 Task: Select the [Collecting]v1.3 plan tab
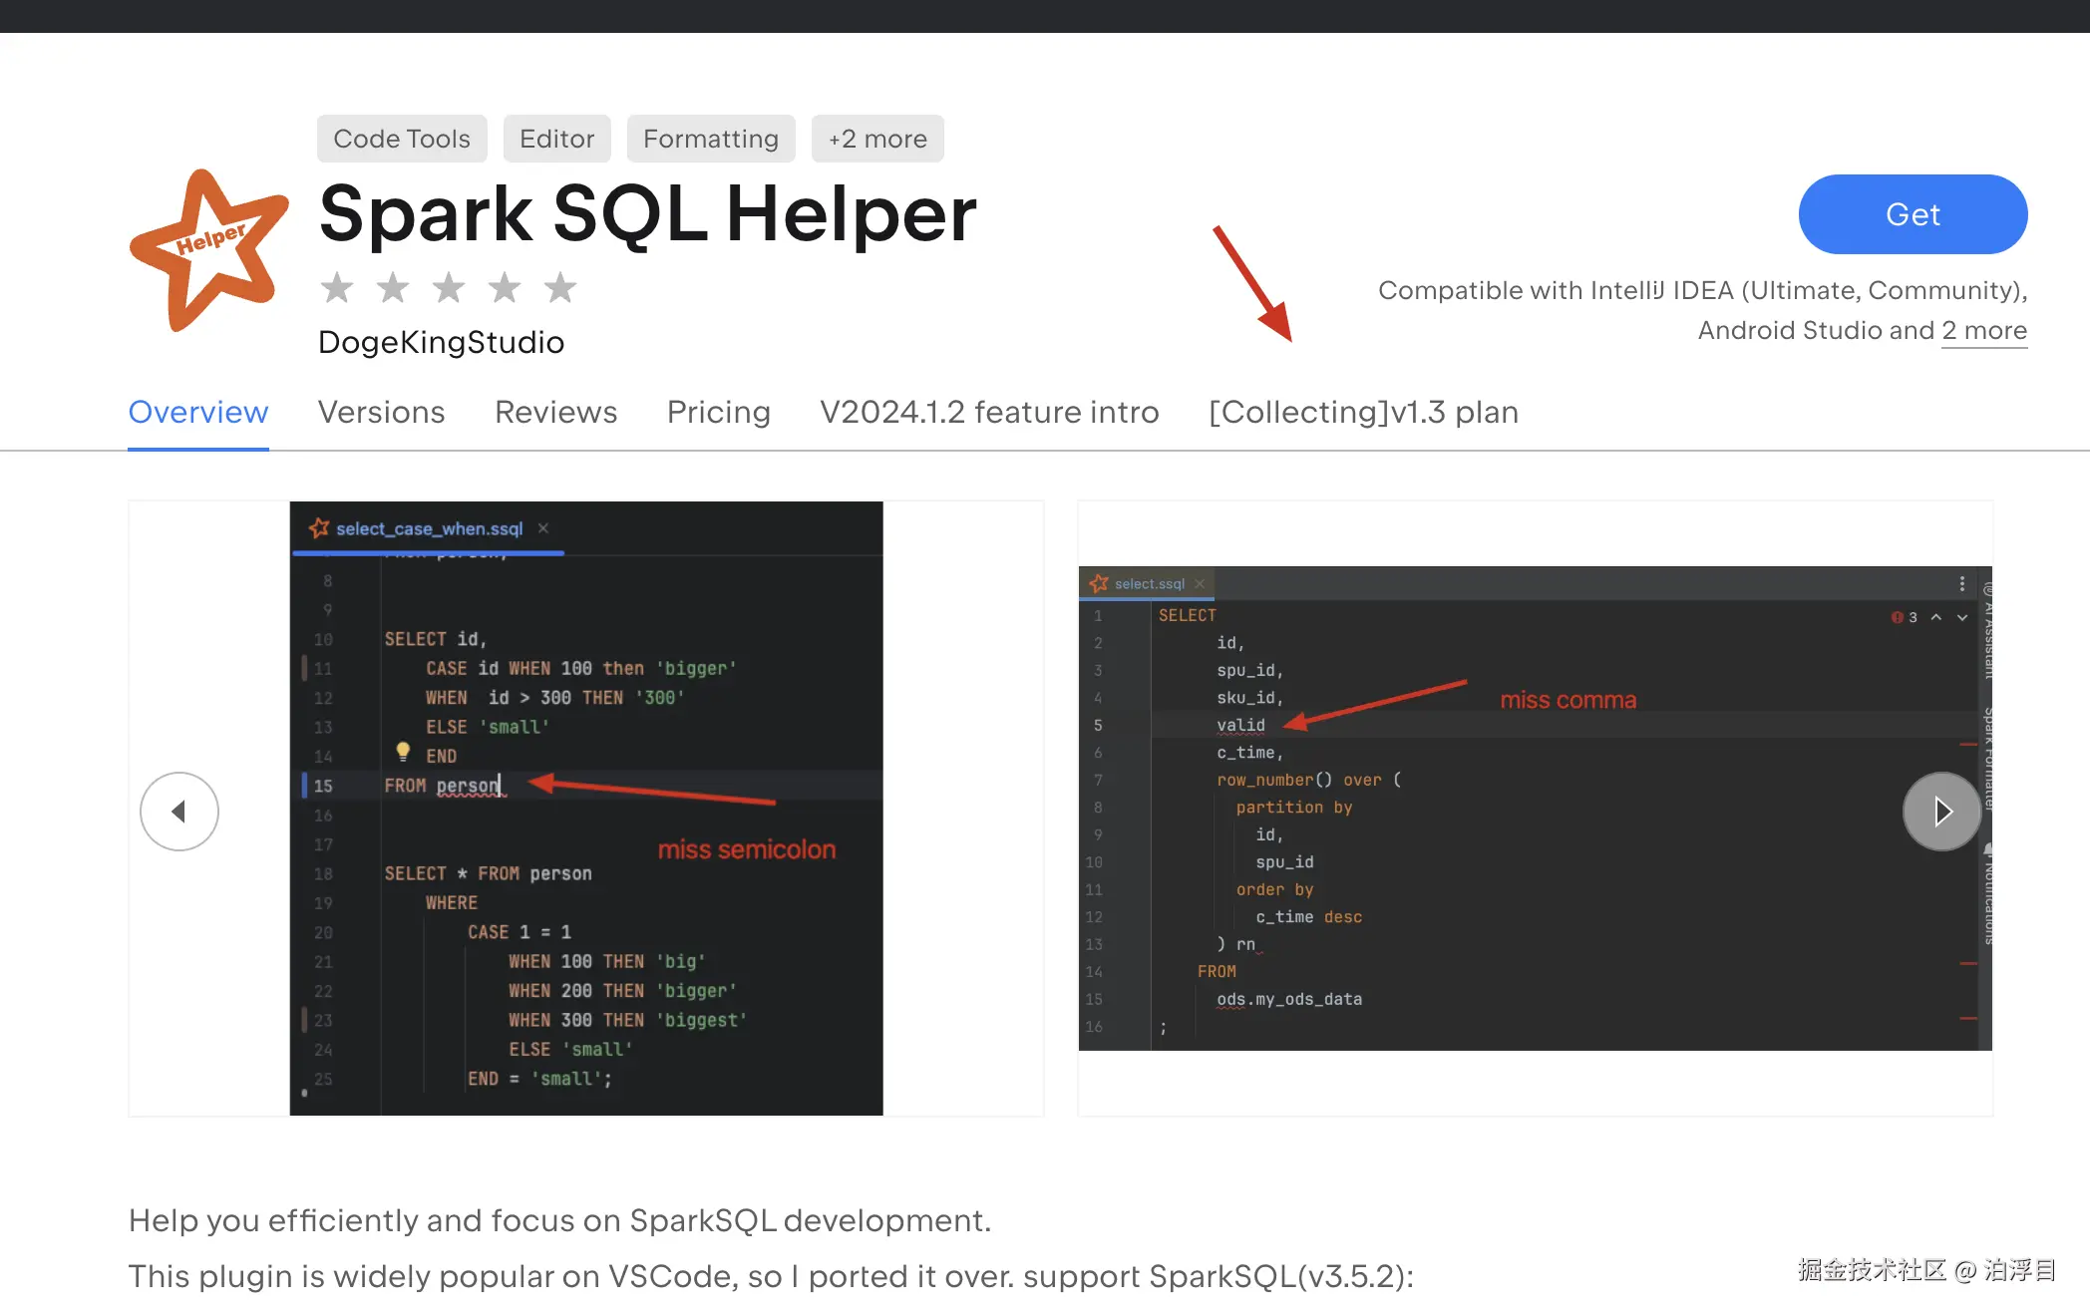click(1364, 412)
